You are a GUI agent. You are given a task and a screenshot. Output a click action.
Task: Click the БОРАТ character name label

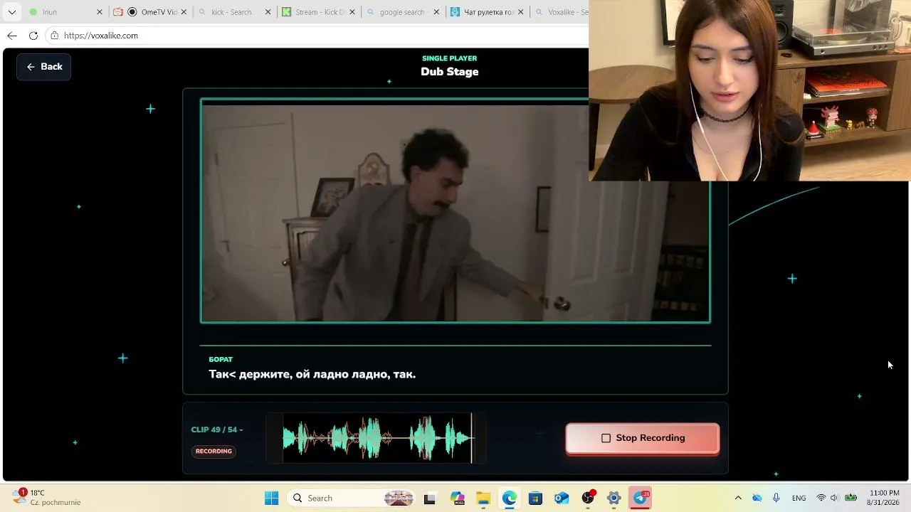pyautogui.click(x=221, y=359)
